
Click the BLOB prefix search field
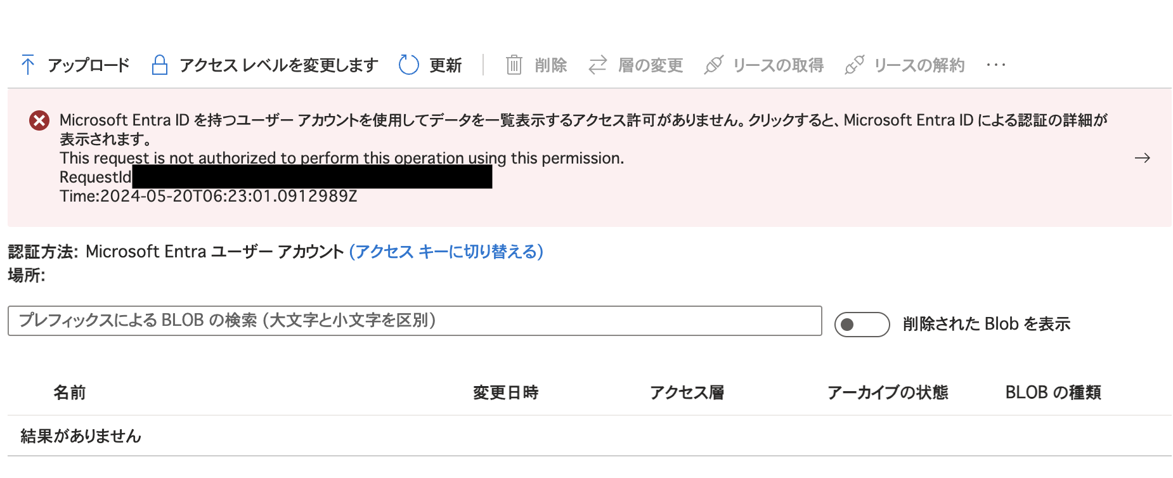pyautogui.click(x=415, y=321)
